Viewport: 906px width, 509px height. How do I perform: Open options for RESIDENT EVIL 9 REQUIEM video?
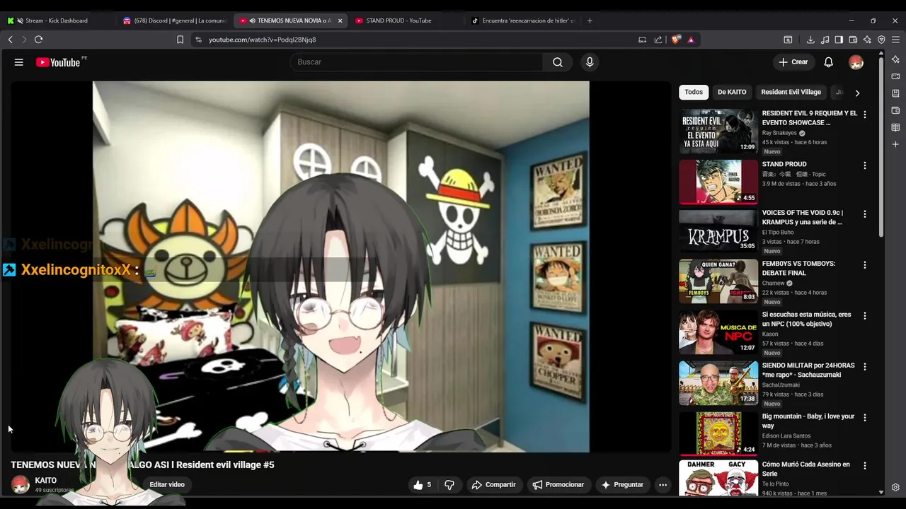(x=864, y=115)
